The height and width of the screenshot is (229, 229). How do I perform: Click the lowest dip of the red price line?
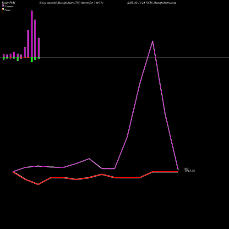(38, 184)
